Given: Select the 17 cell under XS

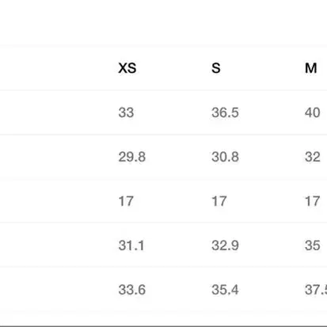Looking at the screenshot, I should pos(126,201).
